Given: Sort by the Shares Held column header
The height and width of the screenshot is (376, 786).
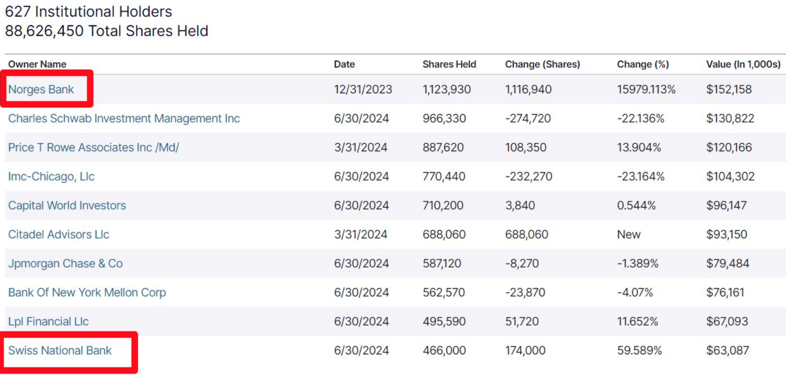Looking at the screenshot, I should 449,64.
